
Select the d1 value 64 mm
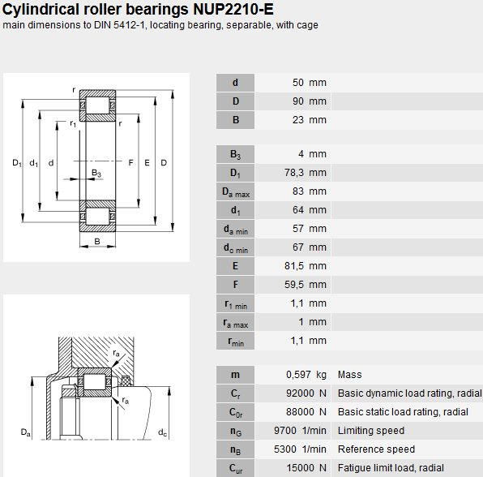click(310, 210)
